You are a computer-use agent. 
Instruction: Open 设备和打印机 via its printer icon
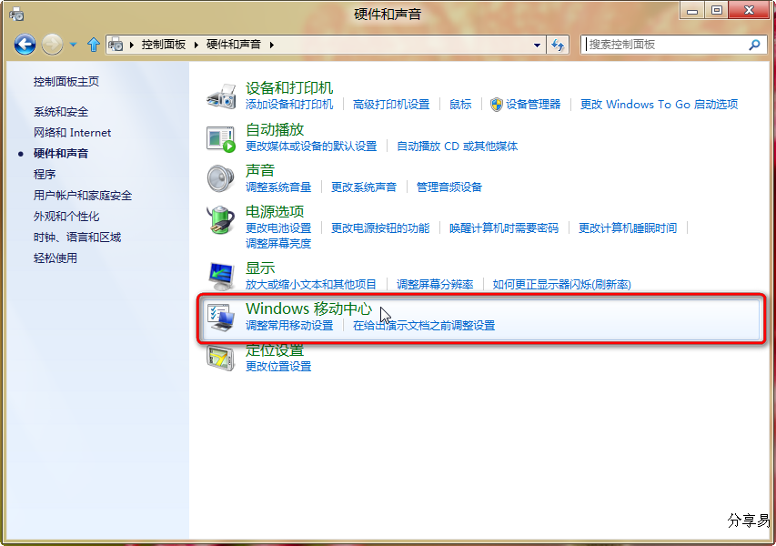(x=219, y=97)
